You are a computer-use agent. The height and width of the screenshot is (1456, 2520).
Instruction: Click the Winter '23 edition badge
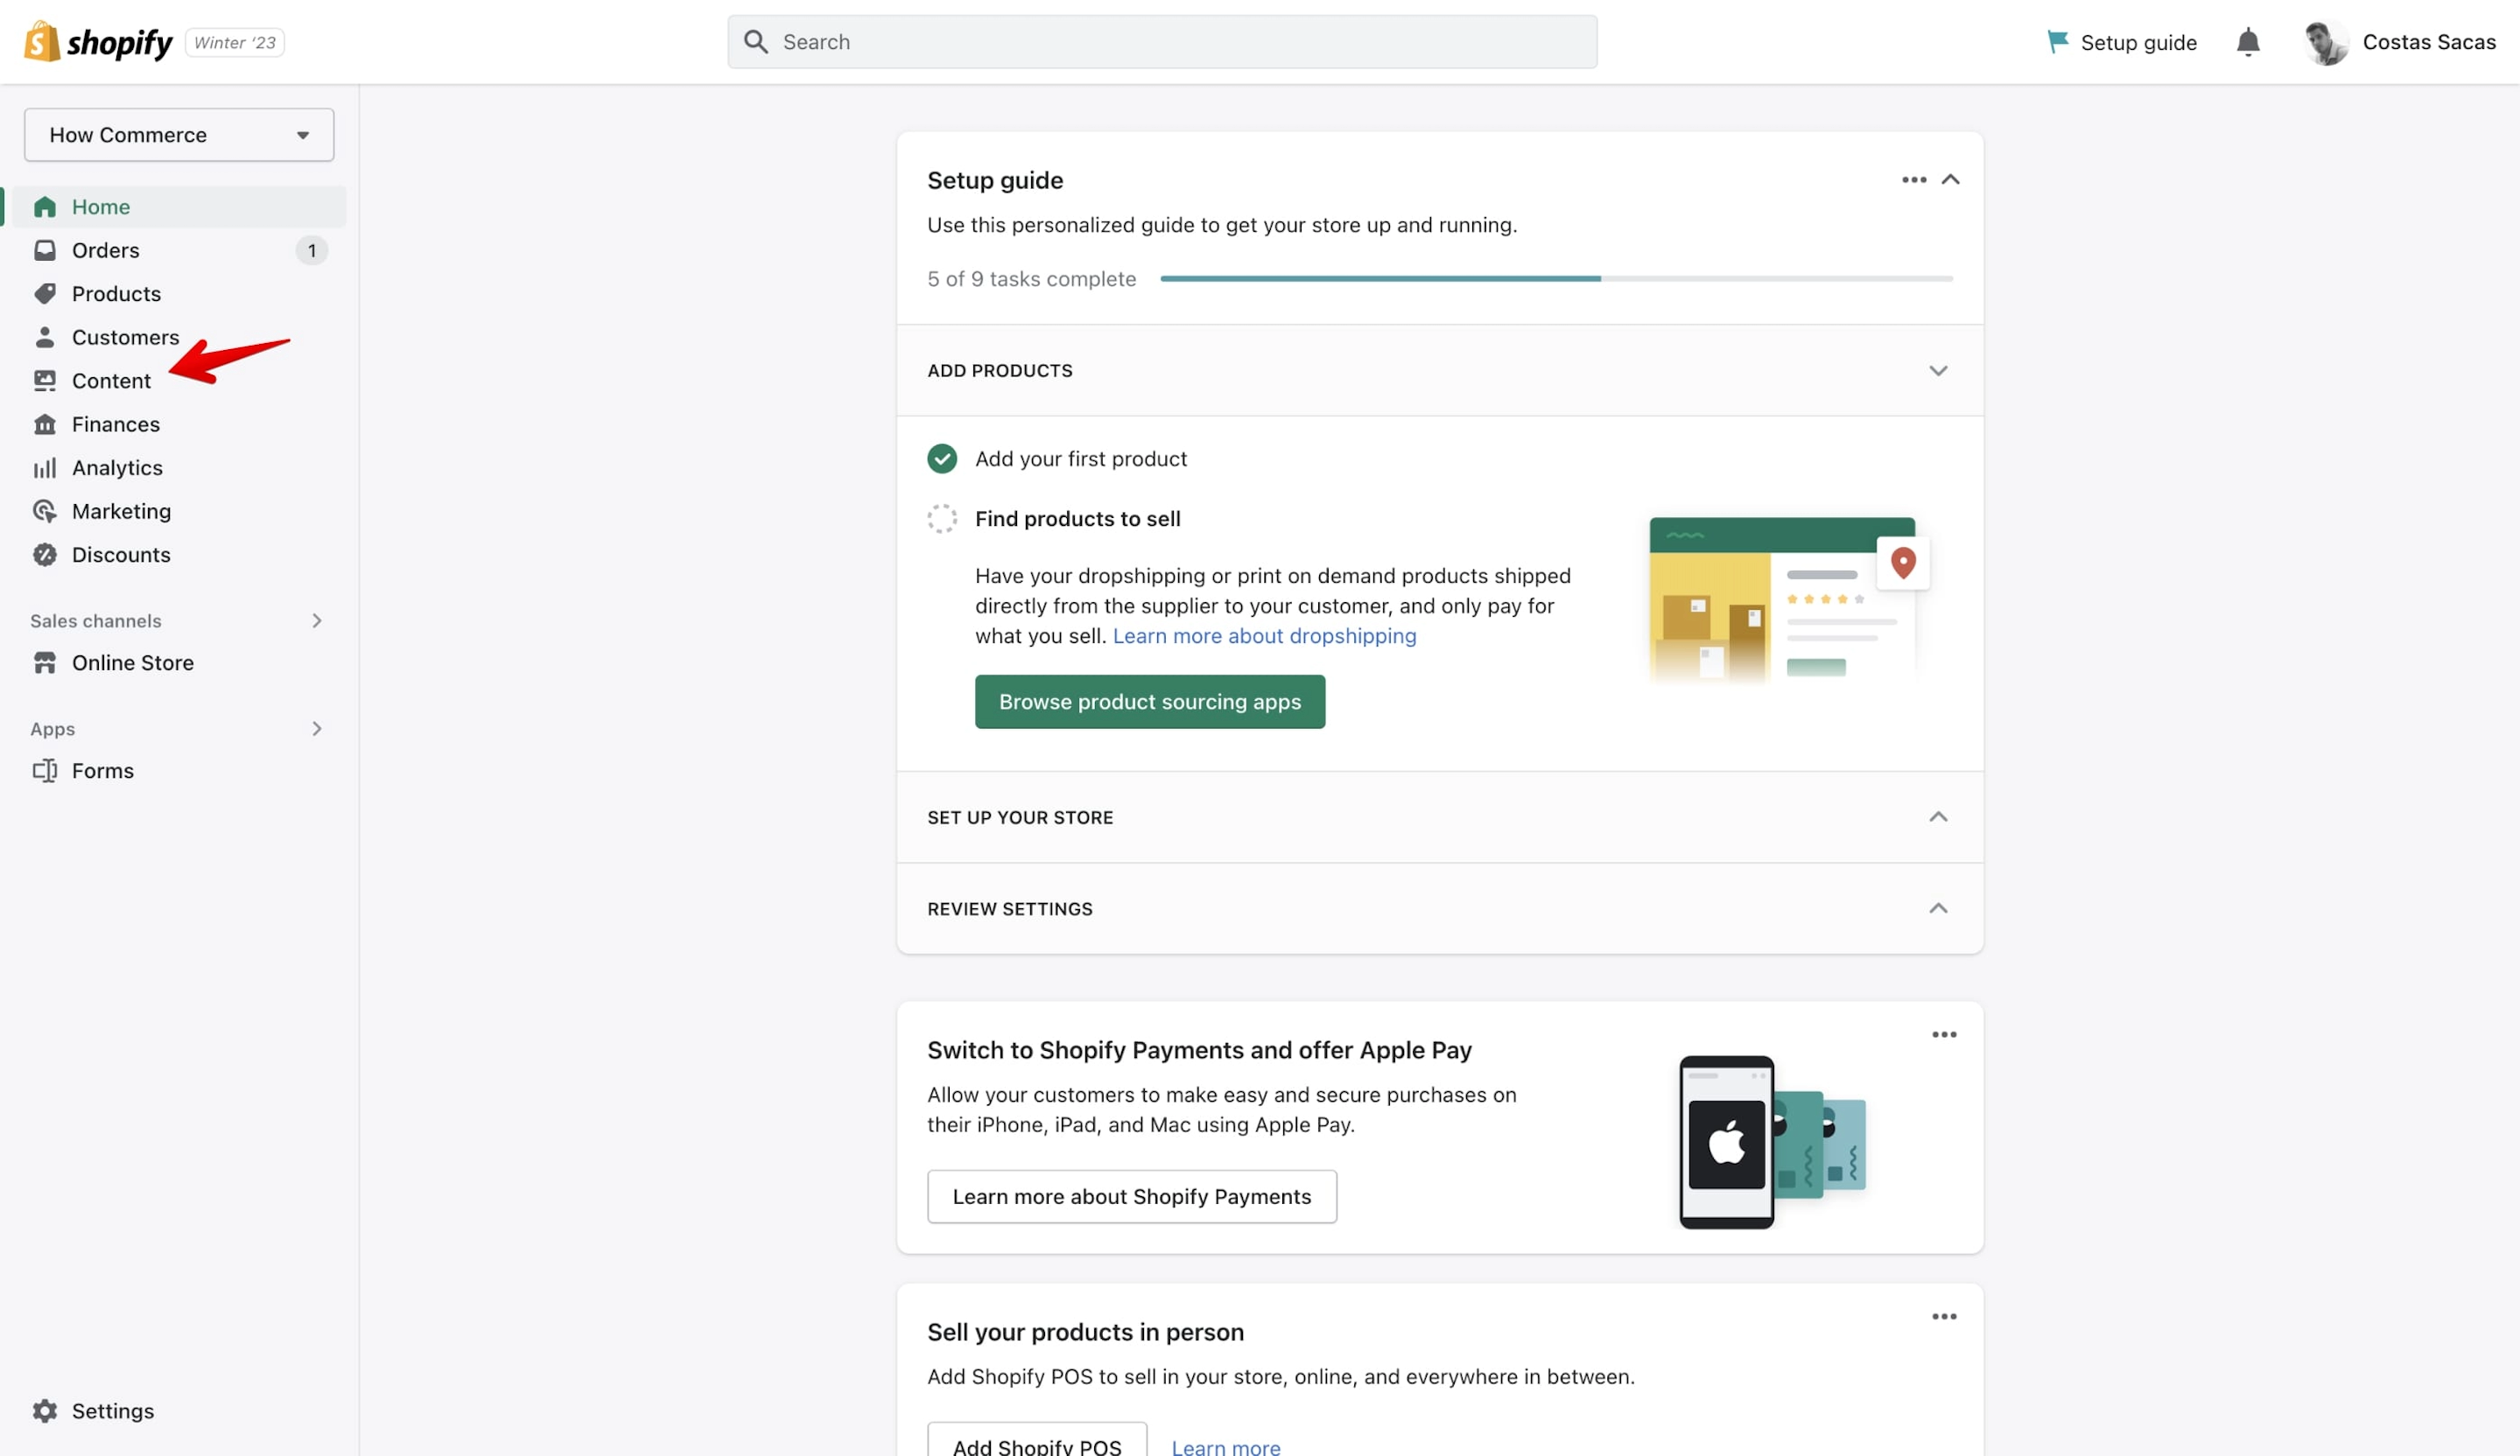(235, 42)
